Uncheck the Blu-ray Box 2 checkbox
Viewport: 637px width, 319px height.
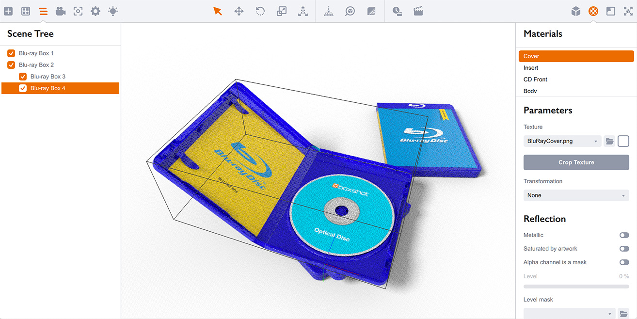(x=11, y=65)
